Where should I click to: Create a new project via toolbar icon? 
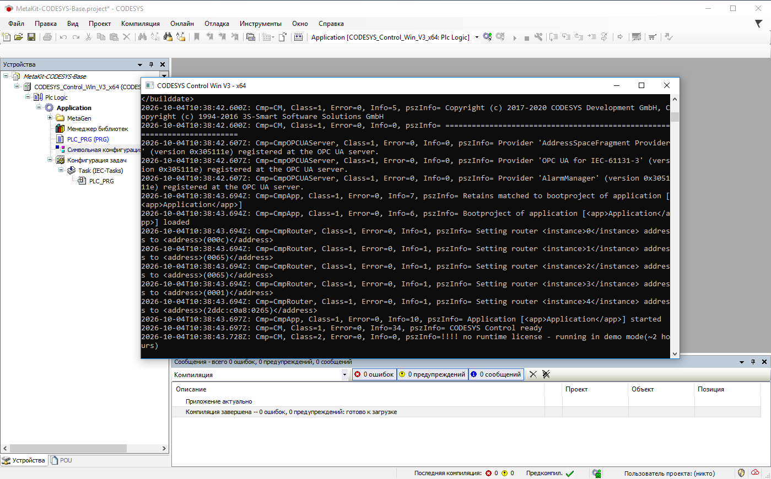[6, 37]
